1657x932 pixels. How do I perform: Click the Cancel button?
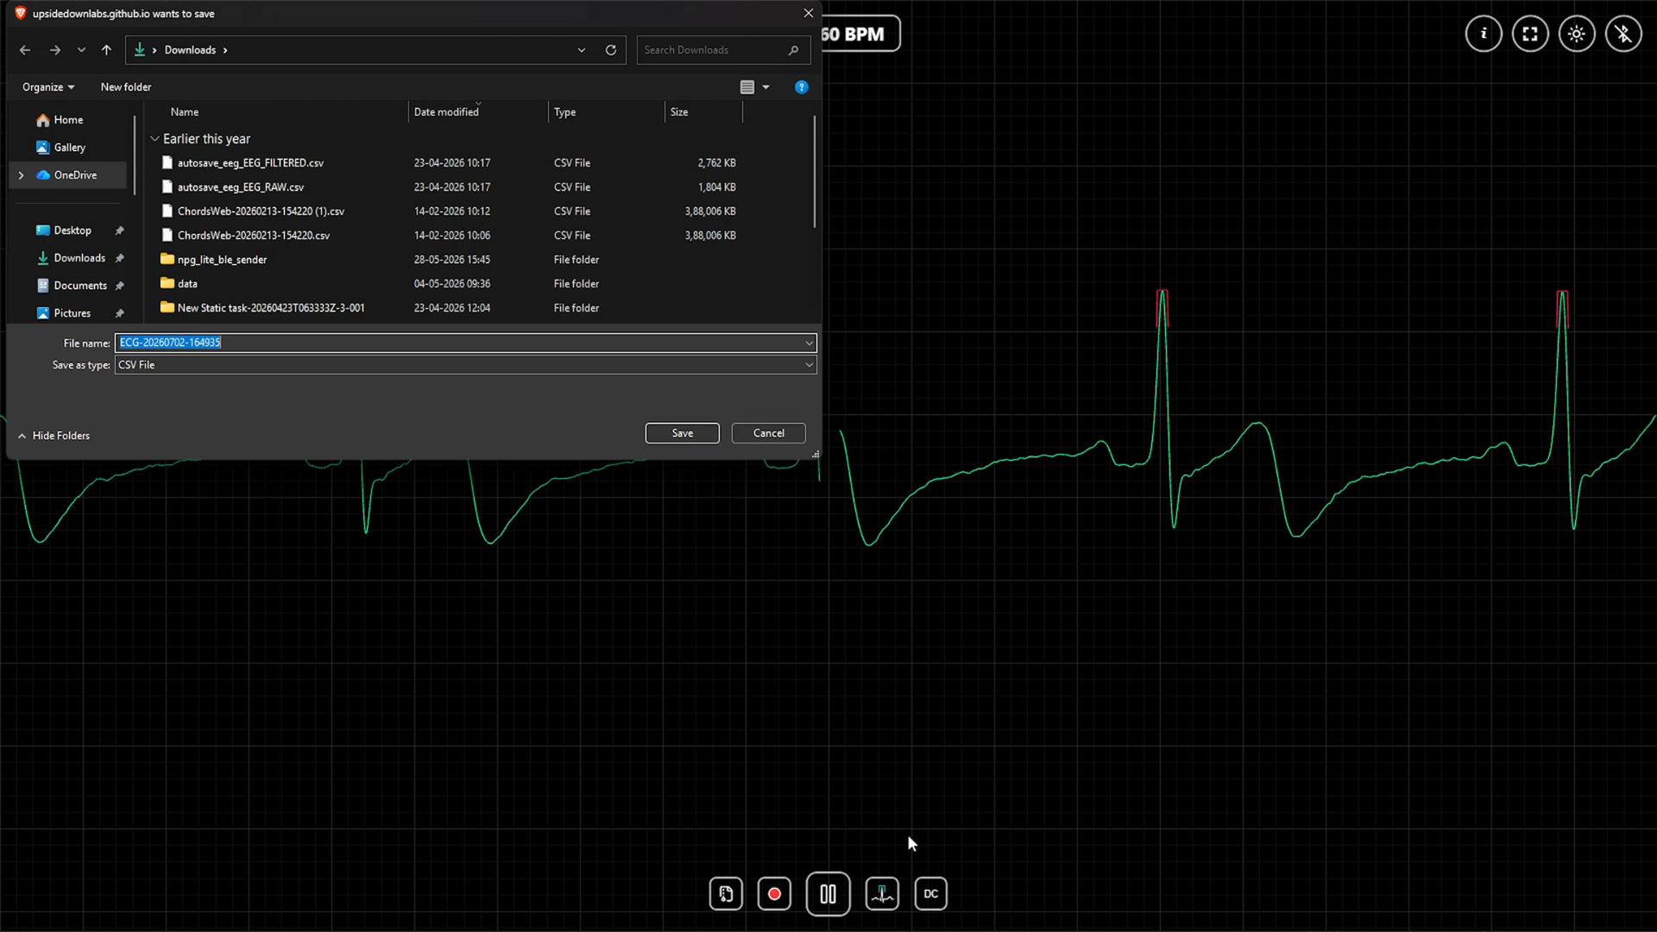click(769, 433)
